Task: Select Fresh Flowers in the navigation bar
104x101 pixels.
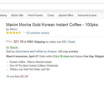Action: coord(35,15)
